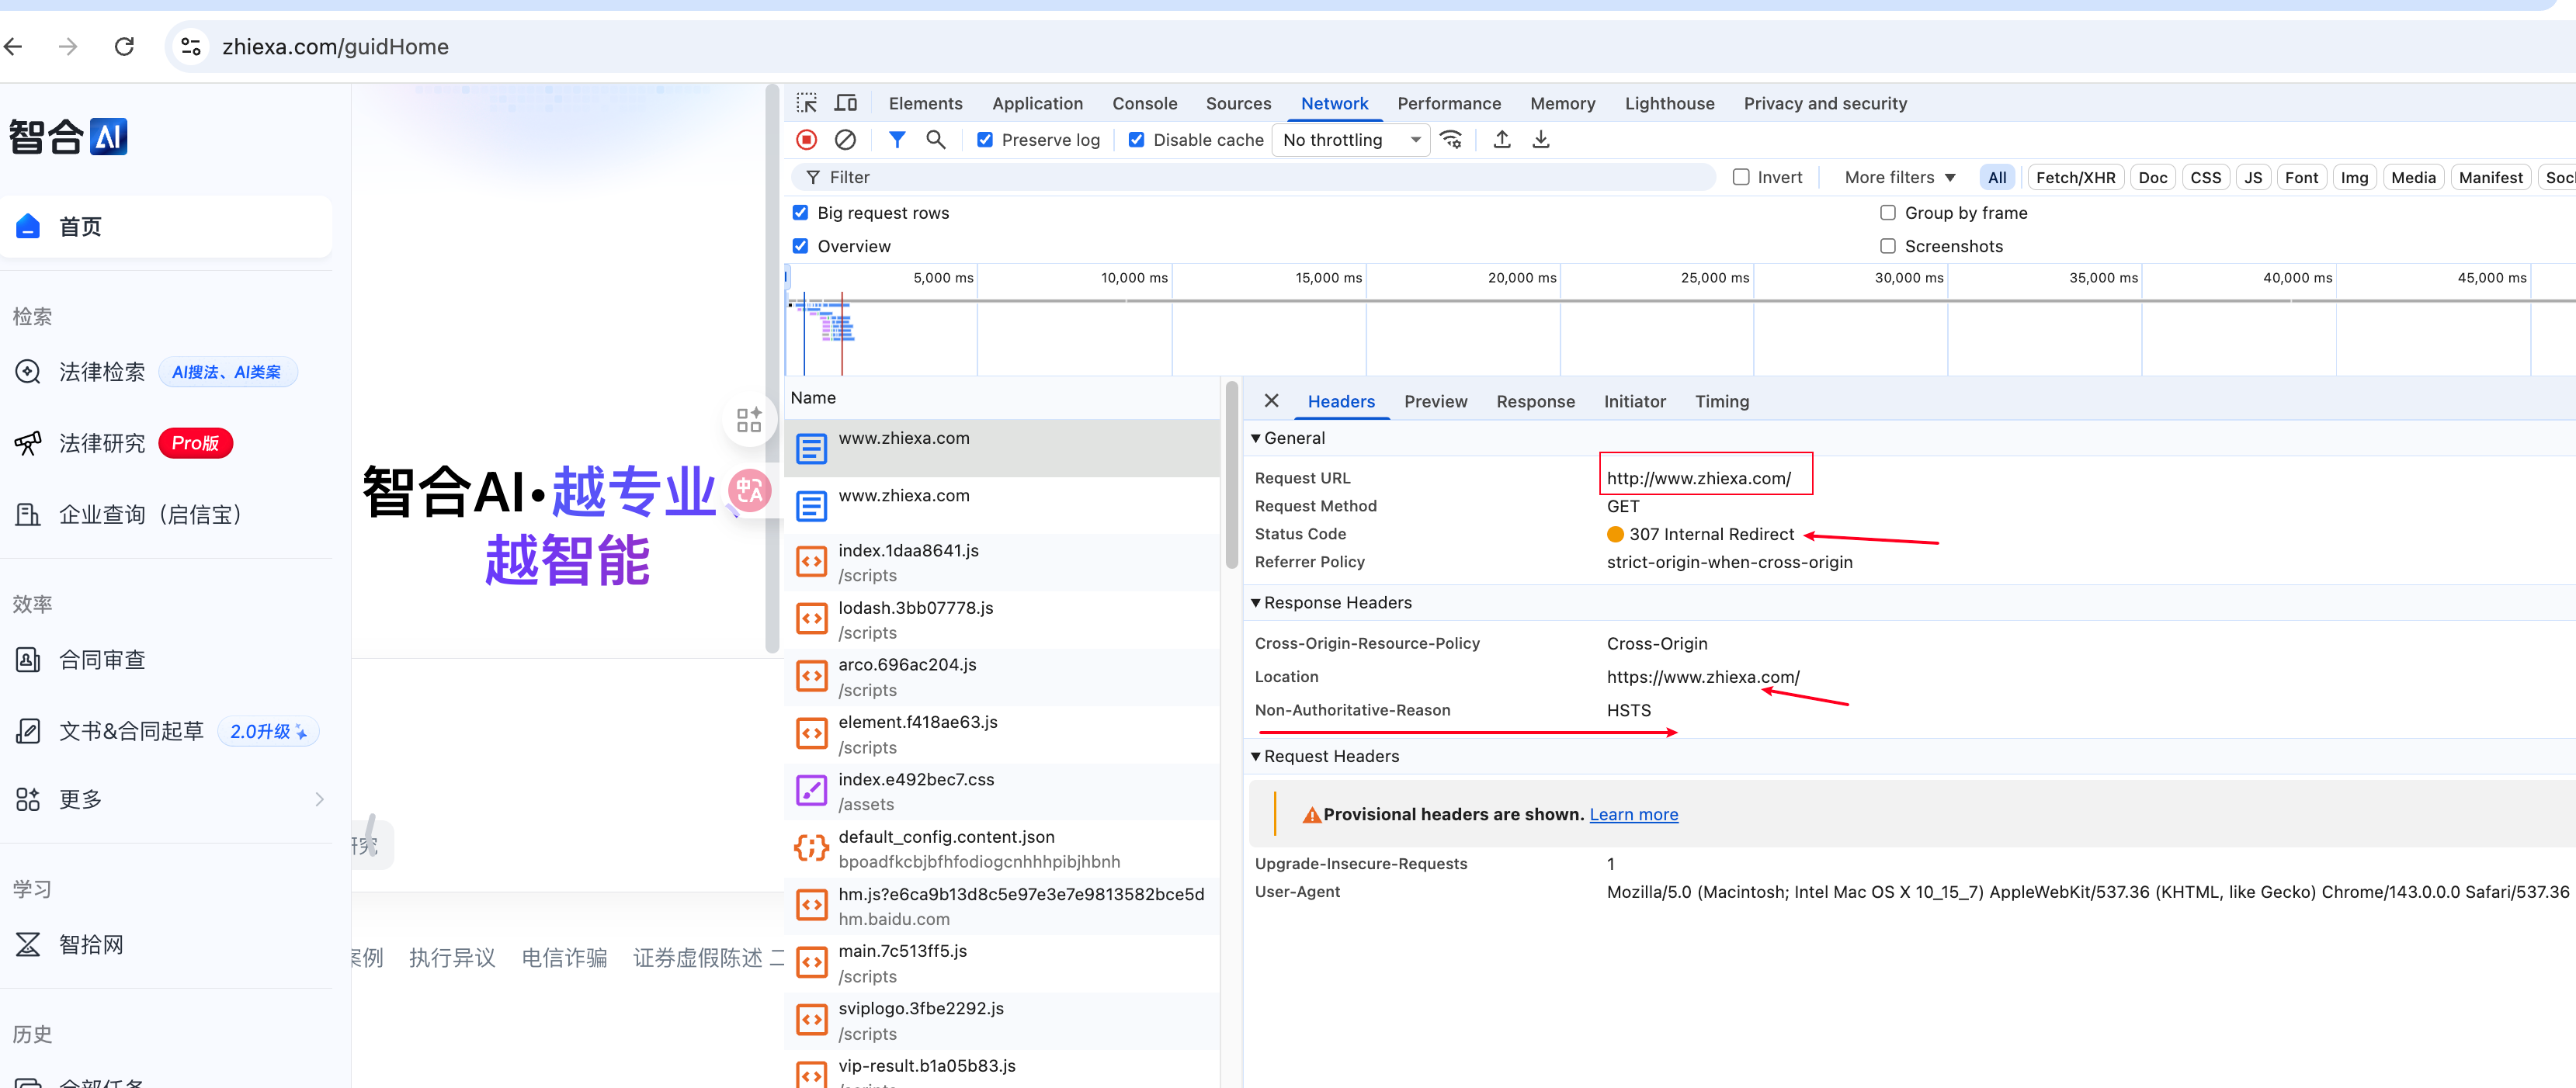Click the filter funnel icon

(x=897, y=140)
